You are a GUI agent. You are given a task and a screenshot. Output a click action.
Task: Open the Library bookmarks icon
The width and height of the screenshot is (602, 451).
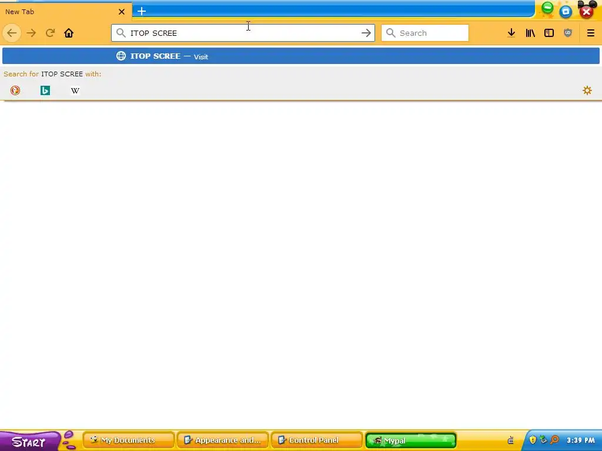tap(530, 33)
